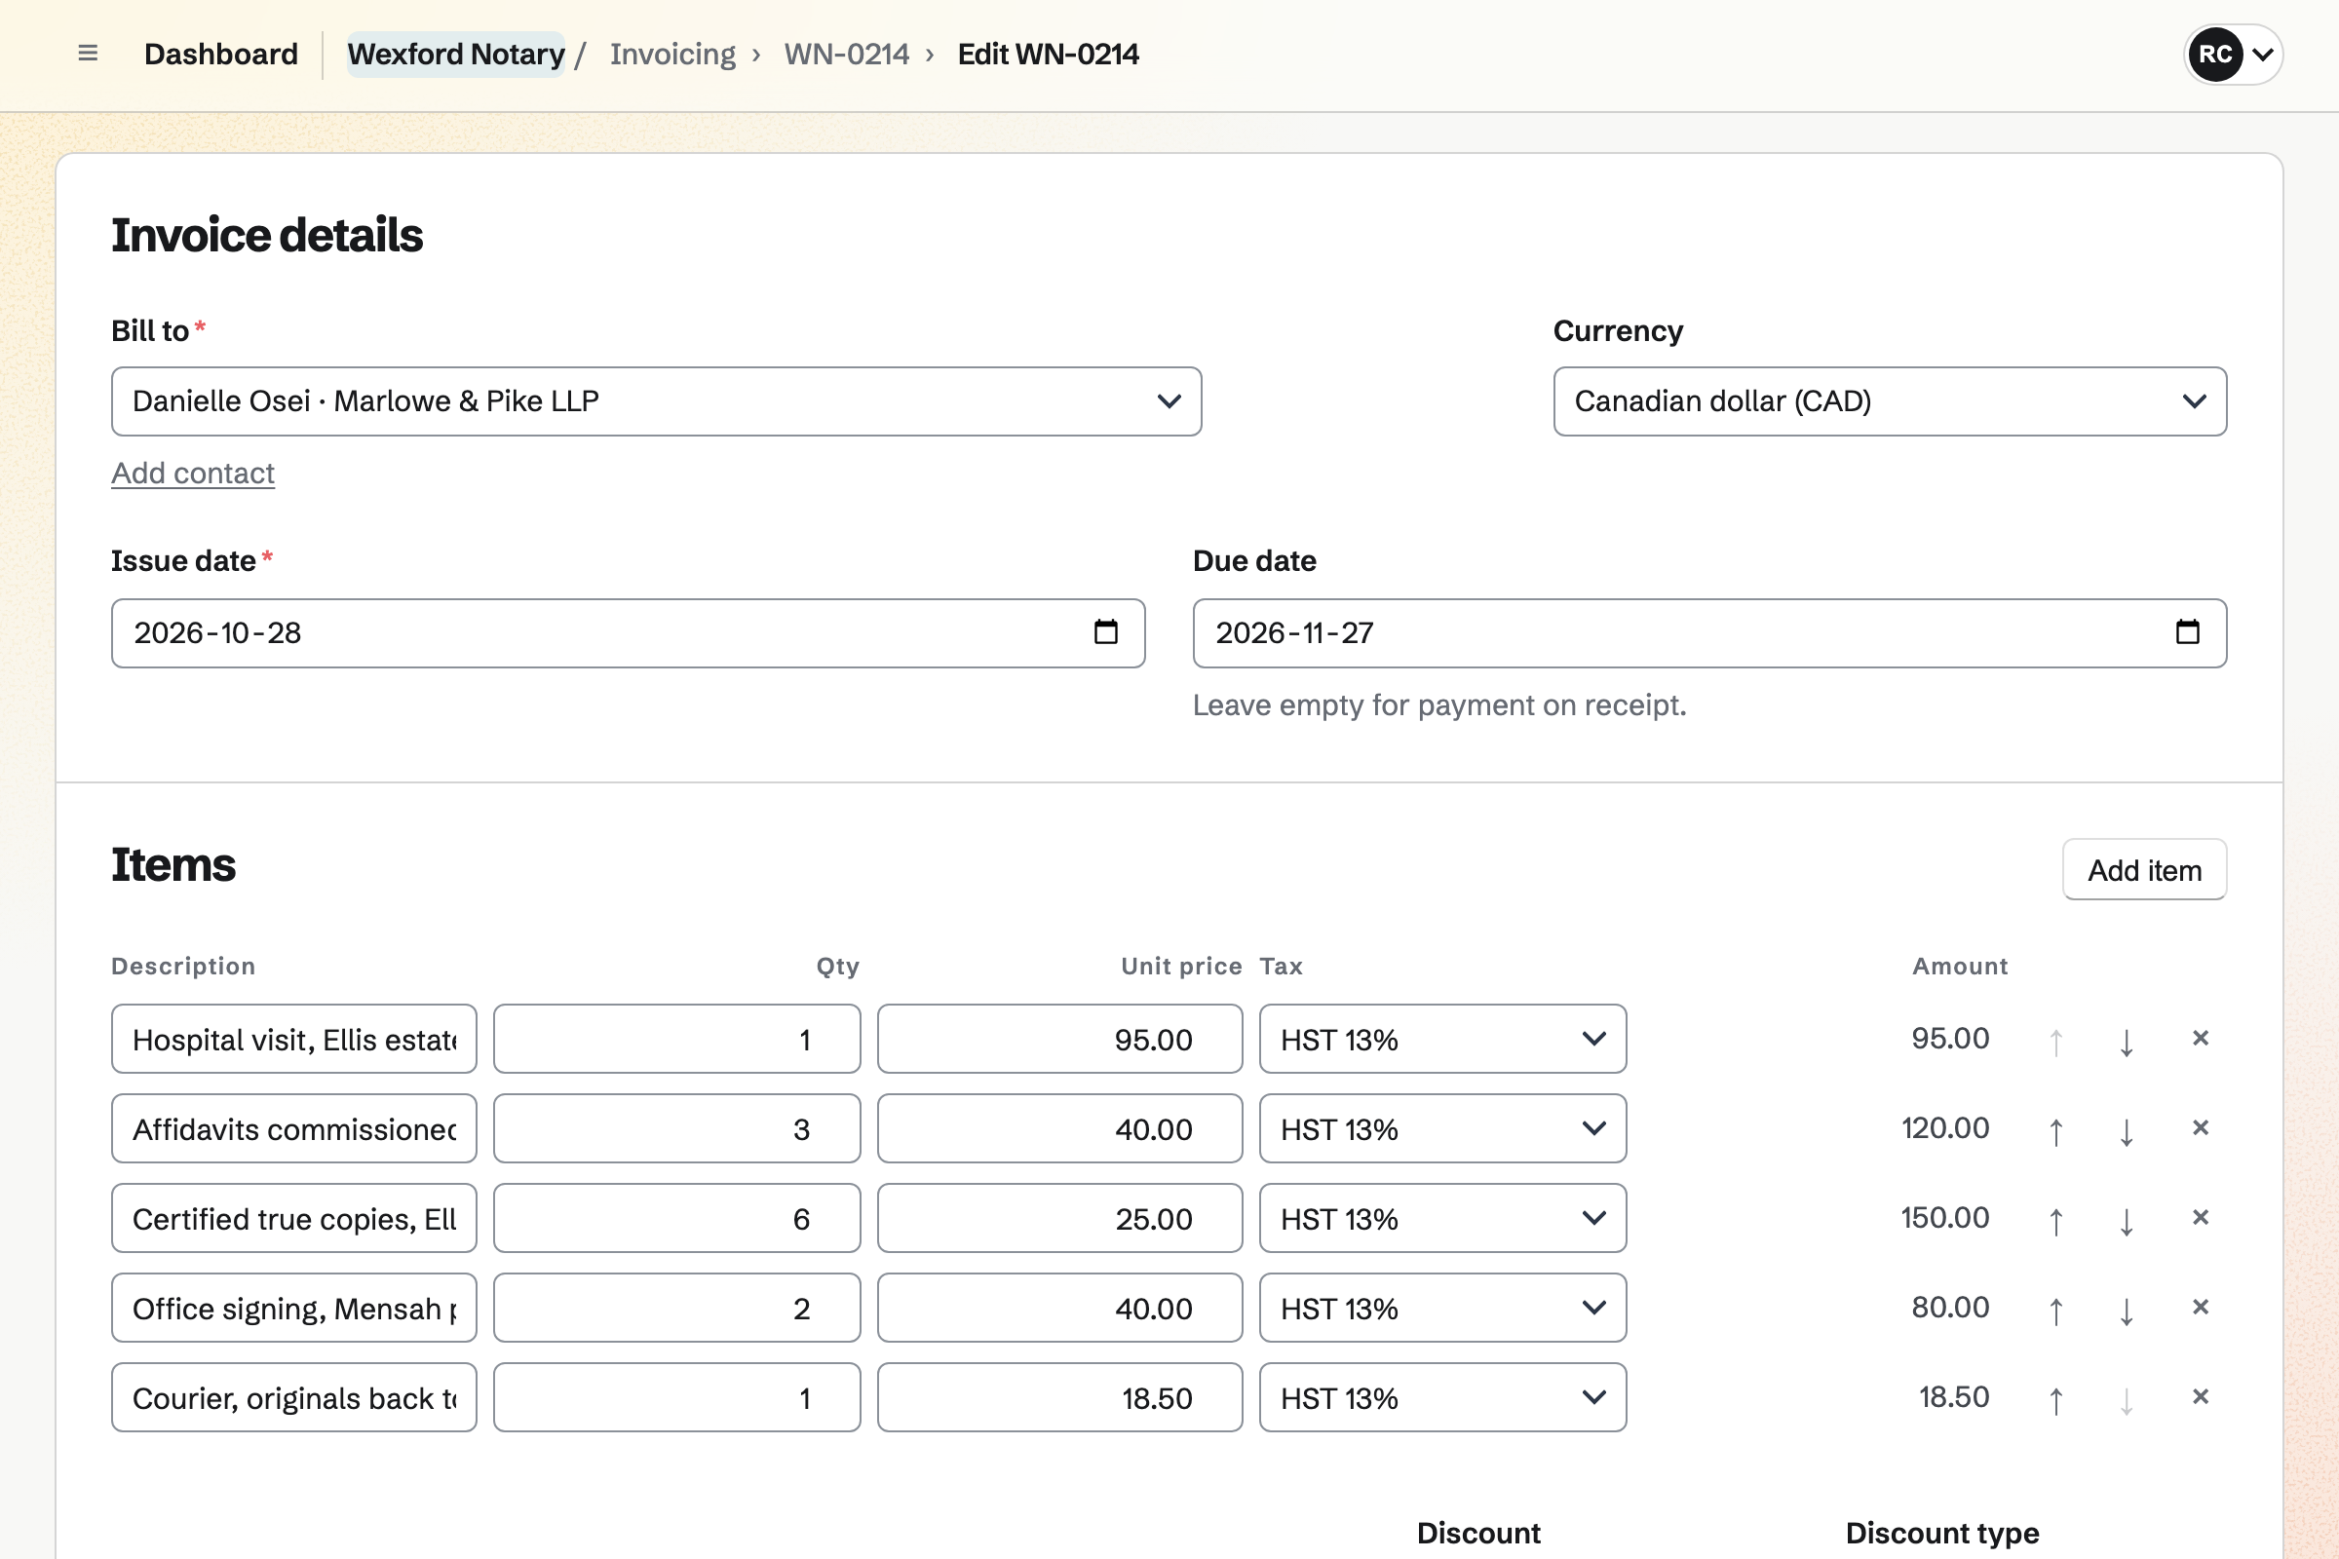Viewport: 2339px width, 1559px height.
Task: Open the RC user account menu
Action: [2233, 54]
